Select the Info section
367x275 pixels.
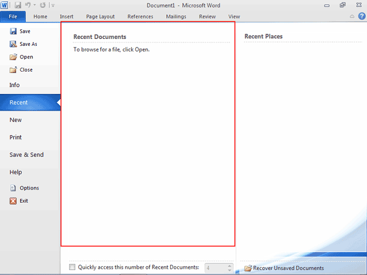click(x=14, y=85)
